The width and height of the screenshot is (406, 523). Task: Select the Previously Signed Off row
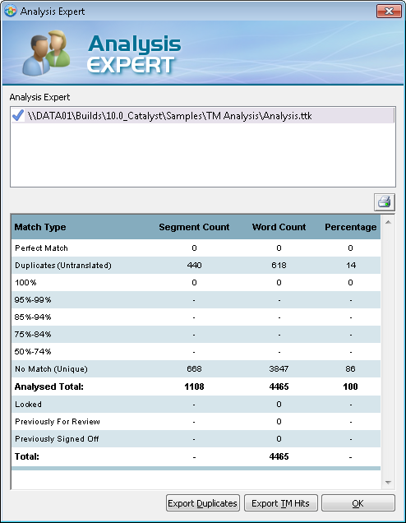[196, 438]
